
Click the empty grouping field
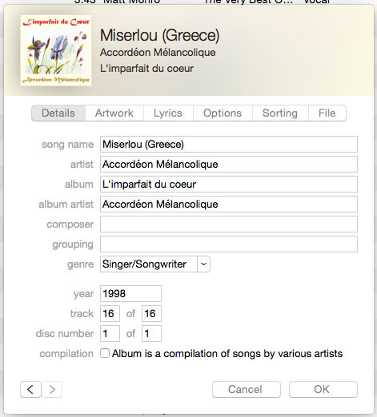(x=229, y=244)
